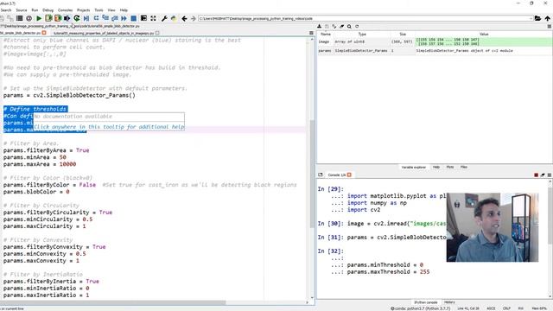The image size is (553, 311).
Task: Select the image variable row
Action: tap(435, 42)
